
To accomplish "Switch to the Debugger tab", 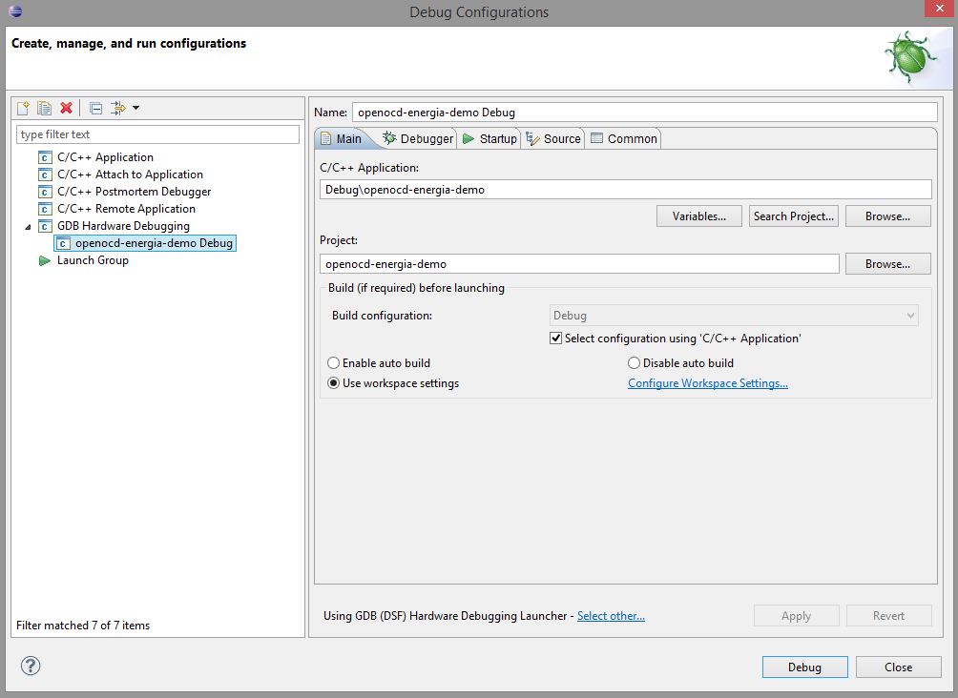I will click(418, 138).
